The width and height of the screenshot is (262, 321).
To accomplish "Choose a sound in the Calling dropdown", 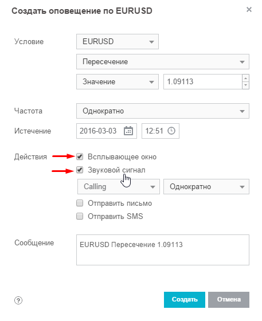I will pyautogui.click(x=119, y=186).
